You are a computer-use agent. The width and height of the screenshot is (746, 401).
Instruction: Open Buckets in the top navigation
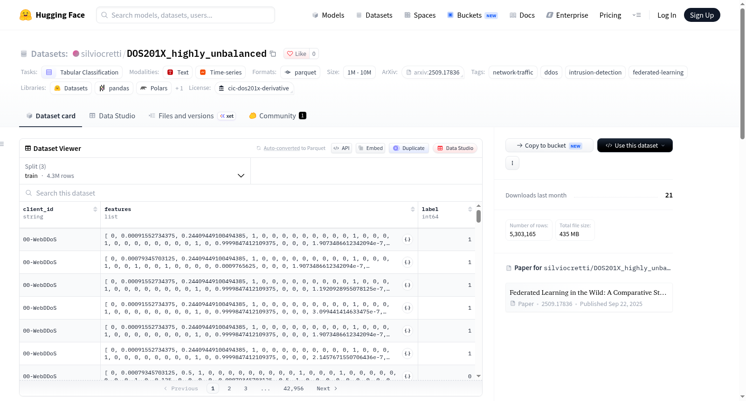(472, 15)
